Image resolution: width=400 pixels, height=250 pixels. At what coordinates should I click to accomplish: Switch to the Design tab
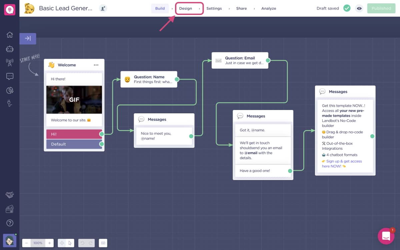pyautogui.click(x=186, y=8)
